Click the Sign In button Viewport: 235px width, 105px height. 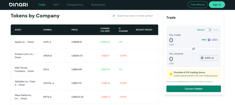click(217, 5)
